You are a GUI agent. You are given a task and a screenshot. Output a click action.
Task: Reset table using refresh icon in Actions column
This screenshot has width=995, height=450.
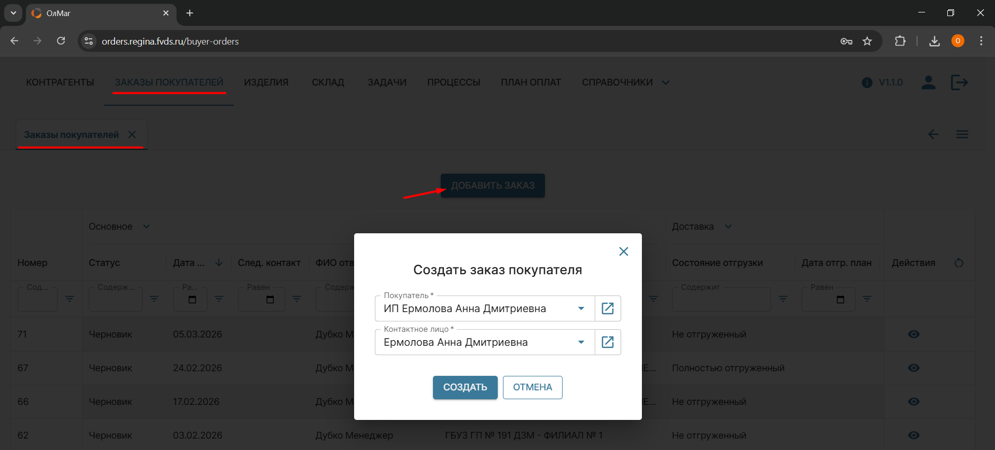coord(959,263)
